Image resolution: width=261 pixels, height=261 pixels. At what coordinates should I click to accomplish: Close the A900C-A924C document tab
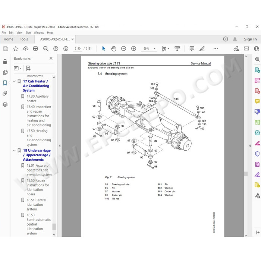pyautogui.click(x=72, y=39)
